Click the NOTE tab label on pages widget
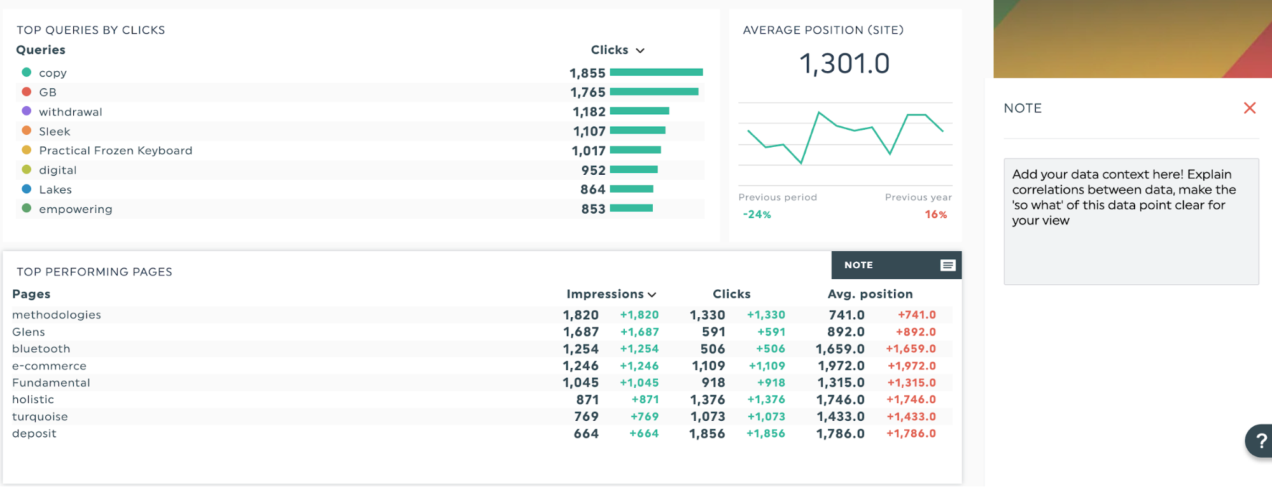The width and height of the screenshot is (1272, 487). pyautogui.click(x=858, y=265)
